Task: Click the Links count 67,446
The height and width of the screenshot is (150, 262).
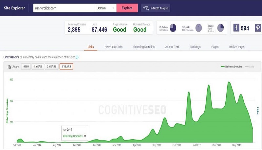Action: (99, 30)
